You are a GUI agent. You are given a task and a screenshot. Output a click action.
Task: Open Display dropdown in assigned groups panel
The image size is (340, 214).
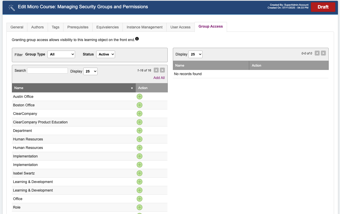195,54
